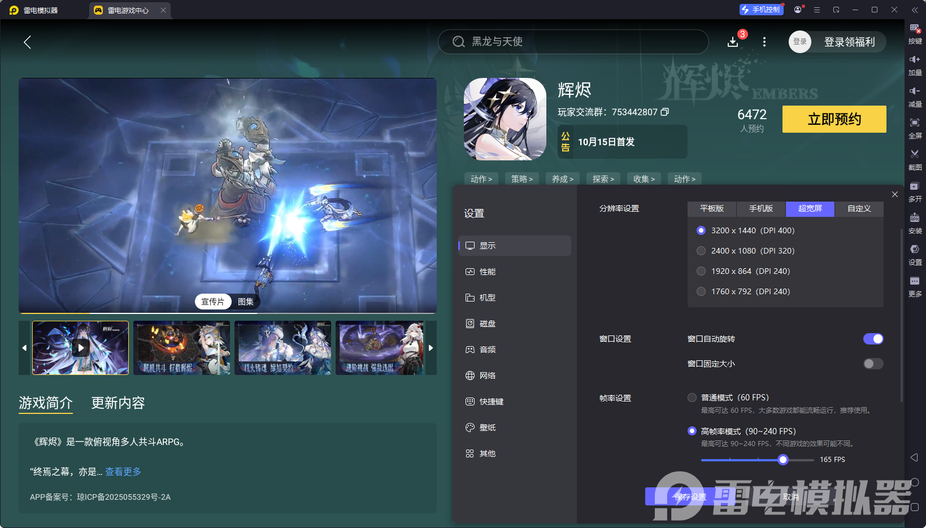Open the 策略 > category tag
This screenshot has width=926, height=528.
[522, 179]
